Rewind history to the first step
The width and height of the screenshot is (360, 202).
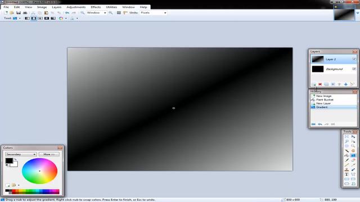point(313,124)
